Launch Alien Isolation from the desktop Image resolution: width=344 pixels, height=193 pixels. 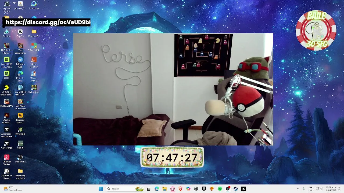pos(34,62)
